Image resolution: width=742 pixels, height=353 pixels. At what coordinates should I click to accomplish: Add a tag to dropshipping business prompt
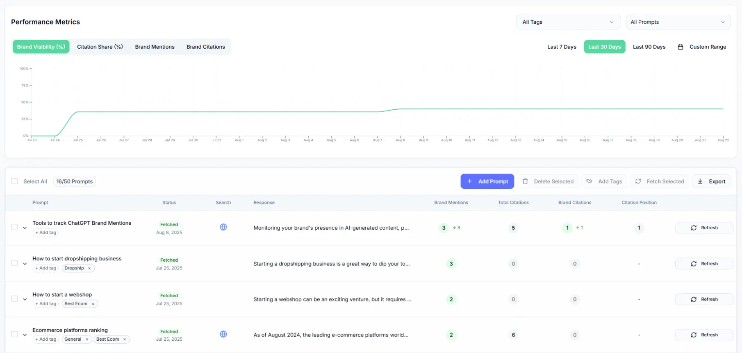(x=46, y=268)
